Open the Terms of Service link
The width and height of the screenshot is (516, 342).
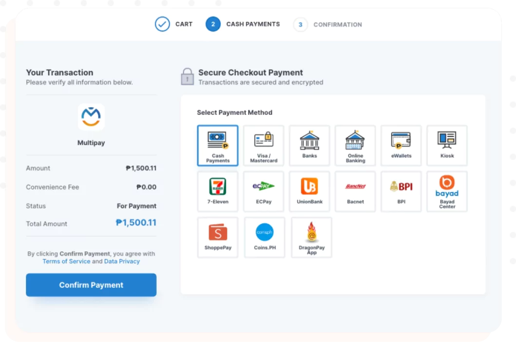[66, 261]
